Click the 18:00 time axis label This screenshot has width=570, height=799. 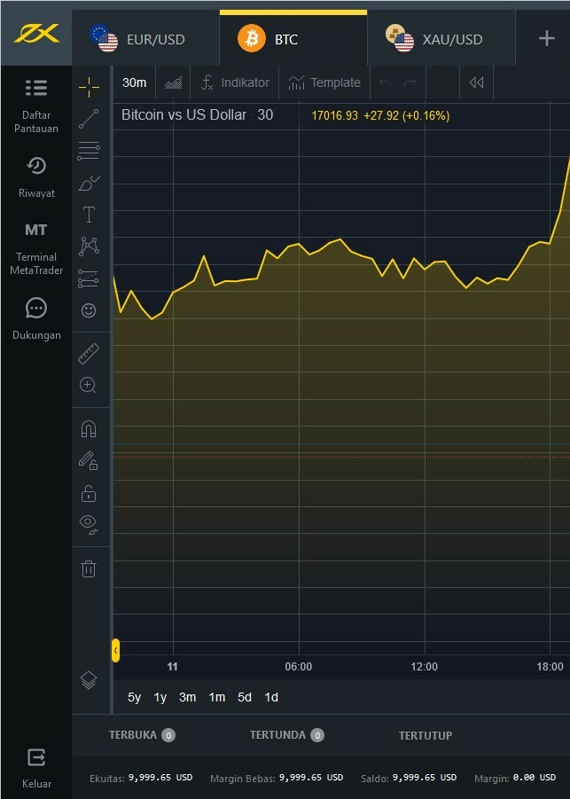[x=550, y=667]
